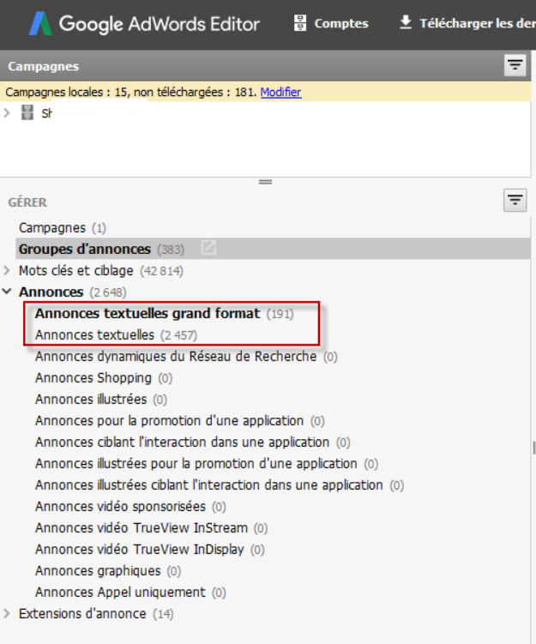Collapse the Annonces section

pos(7,292)
